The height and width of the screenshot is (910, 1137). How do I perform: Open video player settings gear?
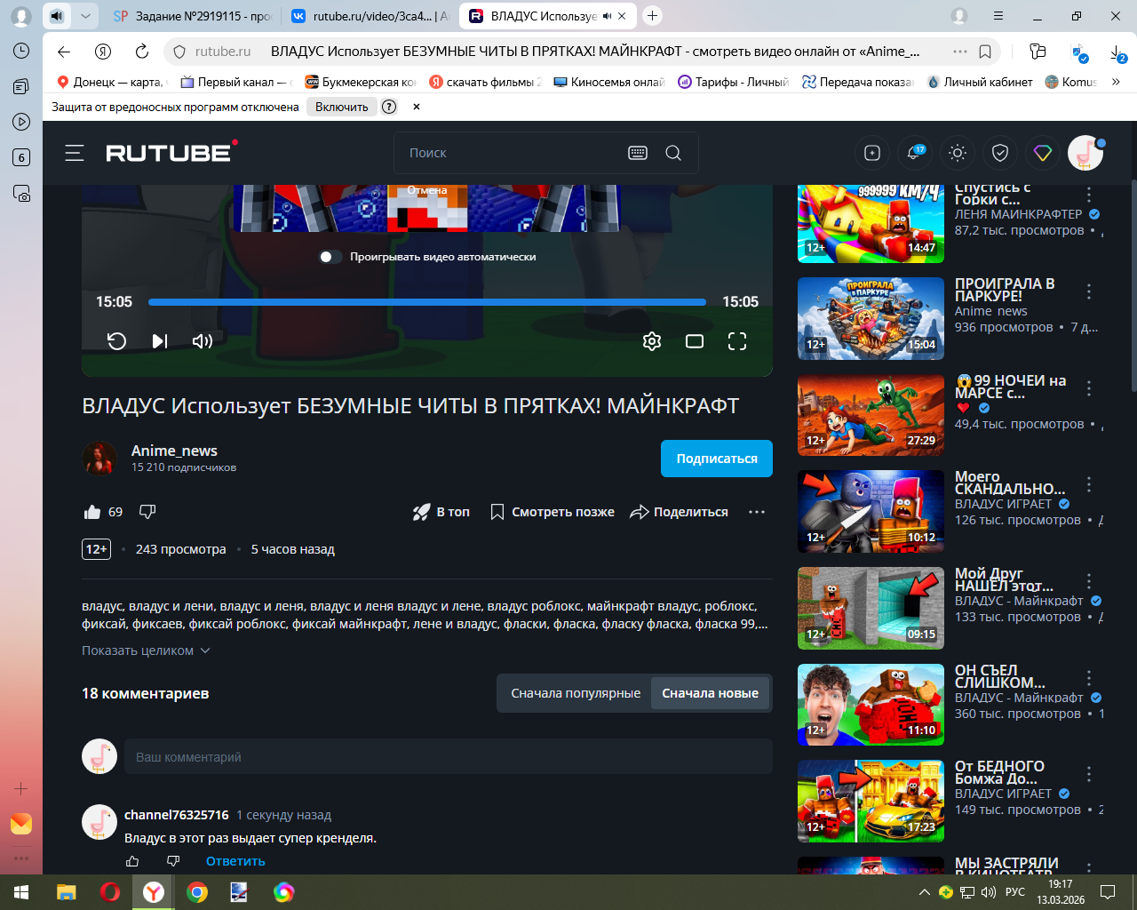(x=652, y=341)
